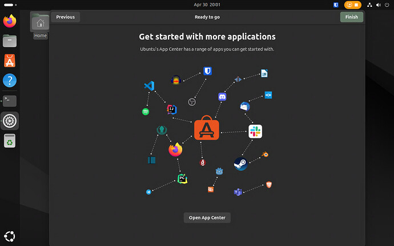The width and height of the screenshot is (394, 246).
Task: Click the Firefox icon in the illustration
Action: click(x=175, y=149)
